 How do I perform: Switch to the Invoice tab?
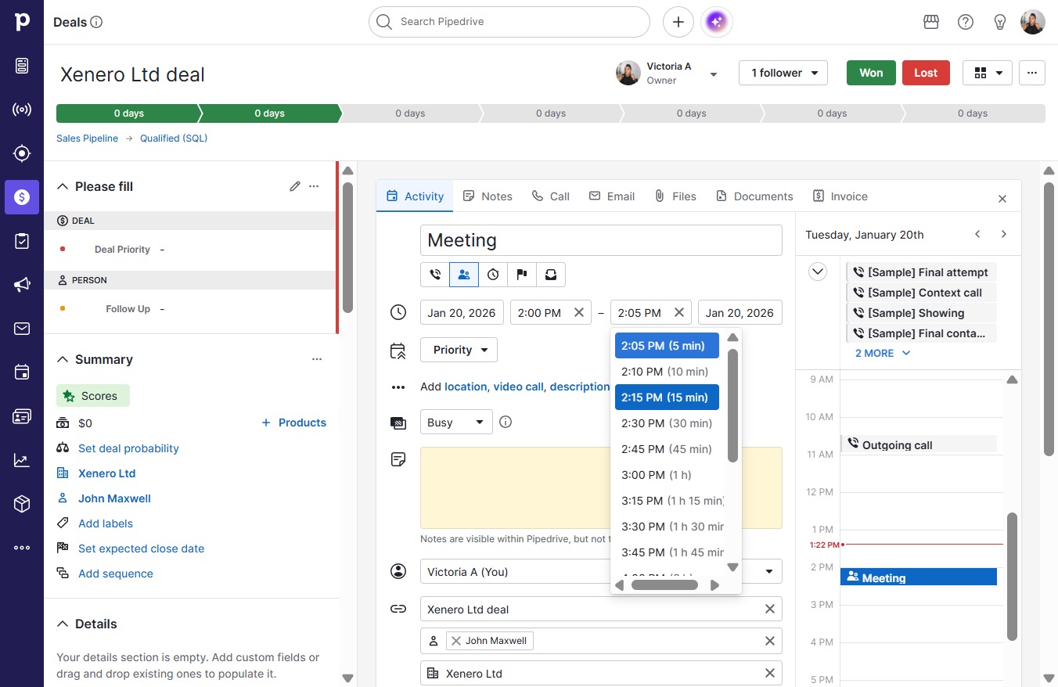[840, 196]
